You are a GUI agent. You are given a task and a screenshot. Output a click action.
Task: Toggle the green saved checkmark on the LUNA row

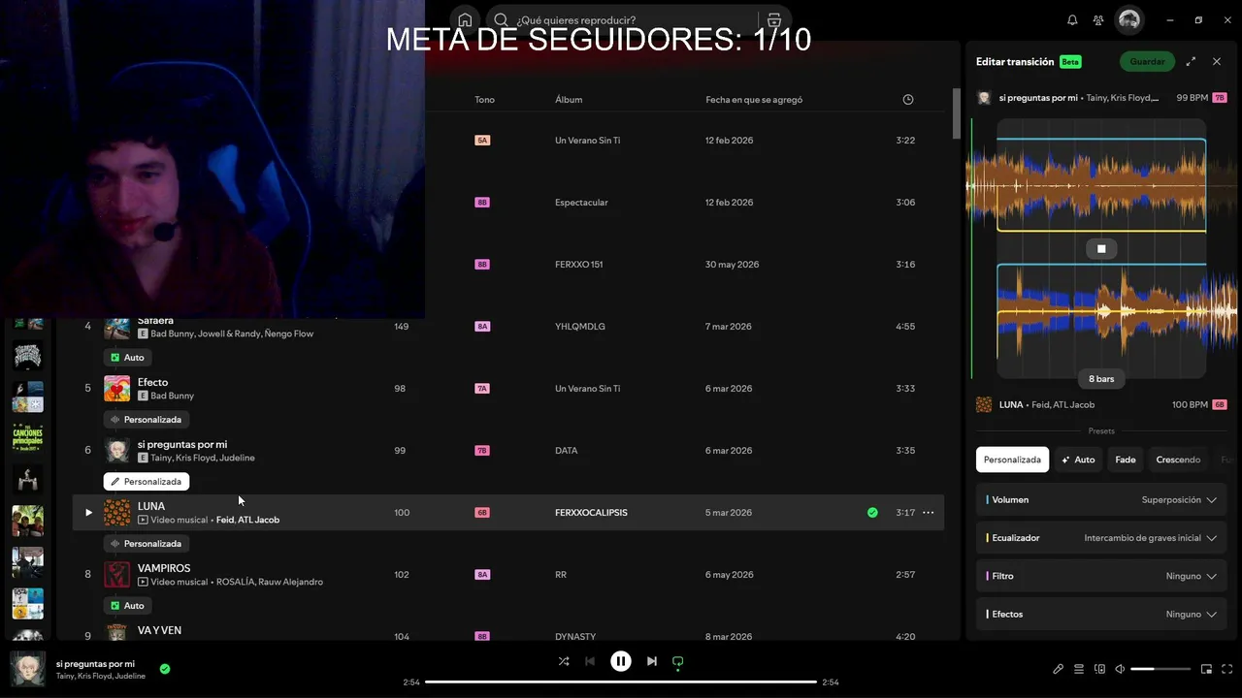tap(872, 513)
